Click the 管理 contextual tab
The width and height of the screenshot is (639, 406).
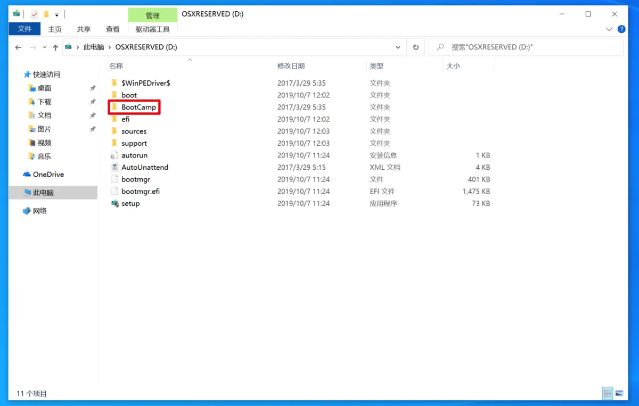[x=153, y=15]
